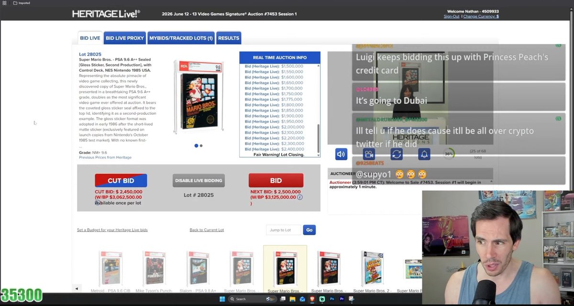This screenshot has height=306, width=574.
Task: Switch to the BID LIVE tab
Action: (90, 38)
